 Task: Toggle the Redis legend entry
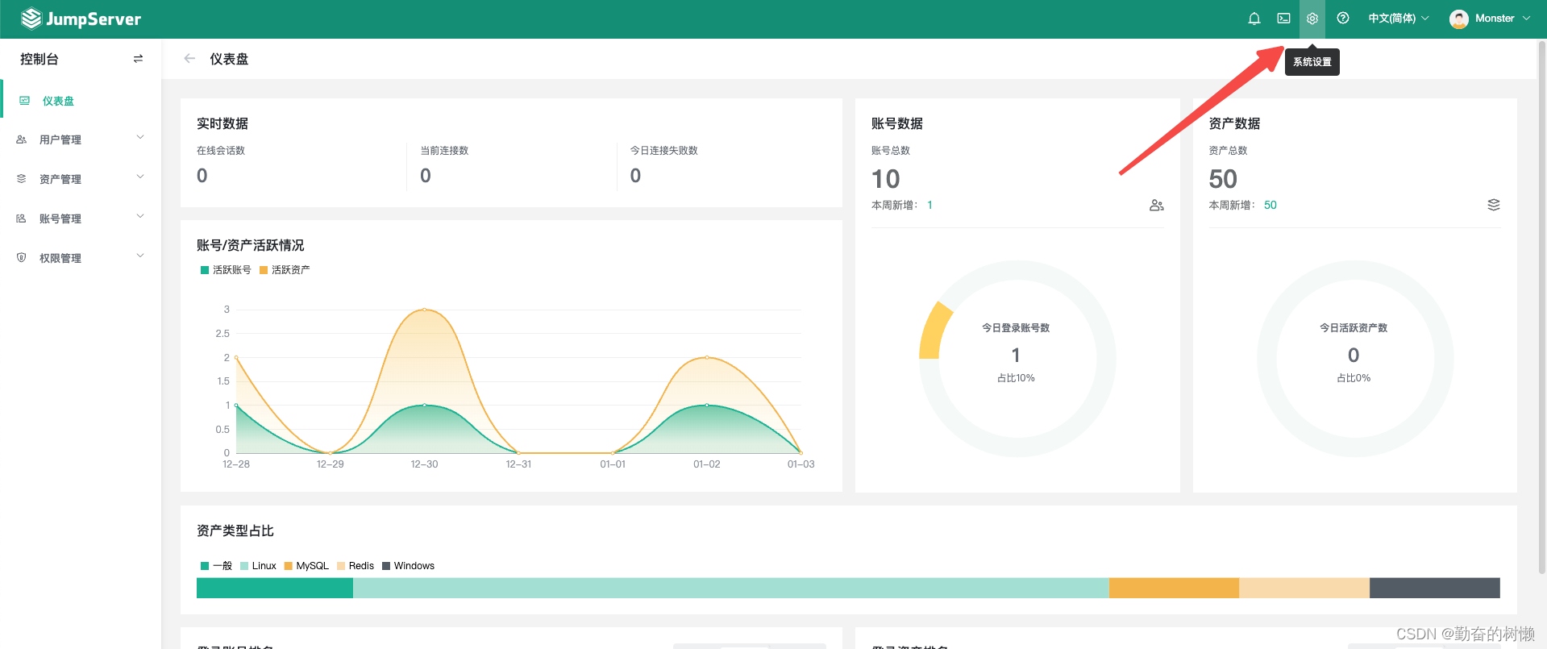coord(356,566)
